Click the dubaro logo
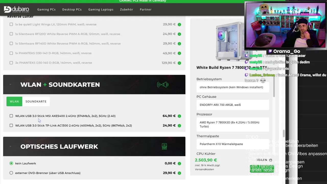Viewport: 327px width, 184px height. point(17,9)
